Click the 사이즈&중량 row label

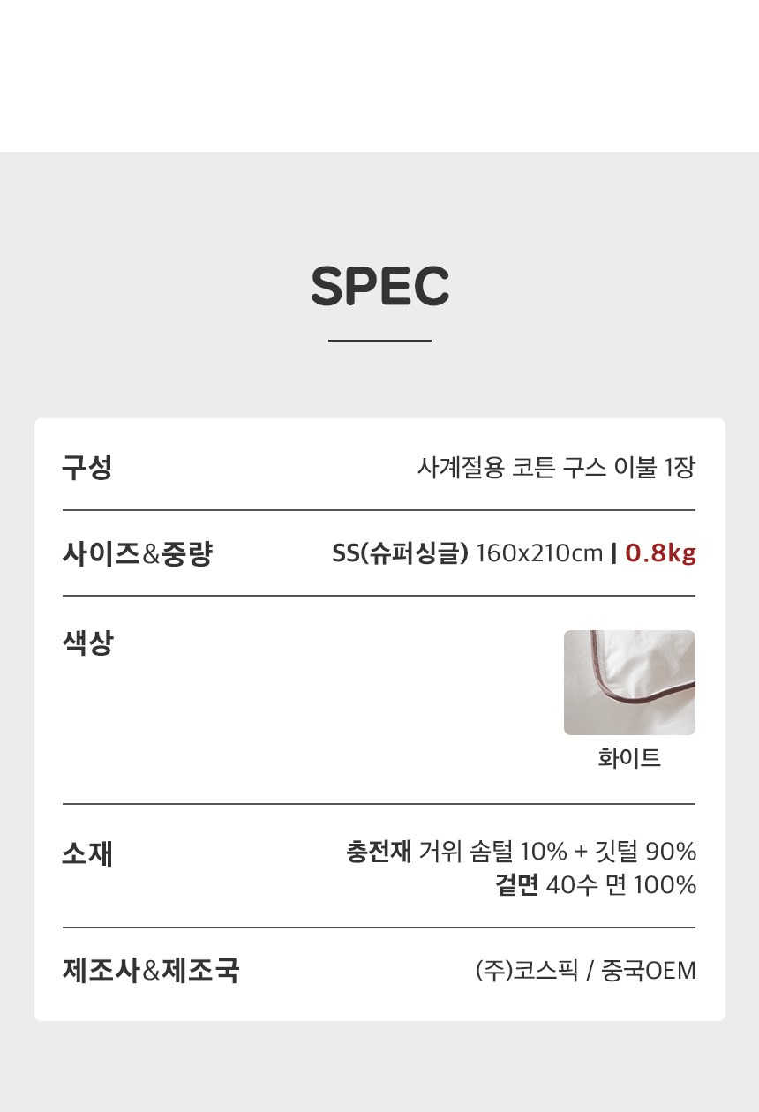[x=138, y=554]
